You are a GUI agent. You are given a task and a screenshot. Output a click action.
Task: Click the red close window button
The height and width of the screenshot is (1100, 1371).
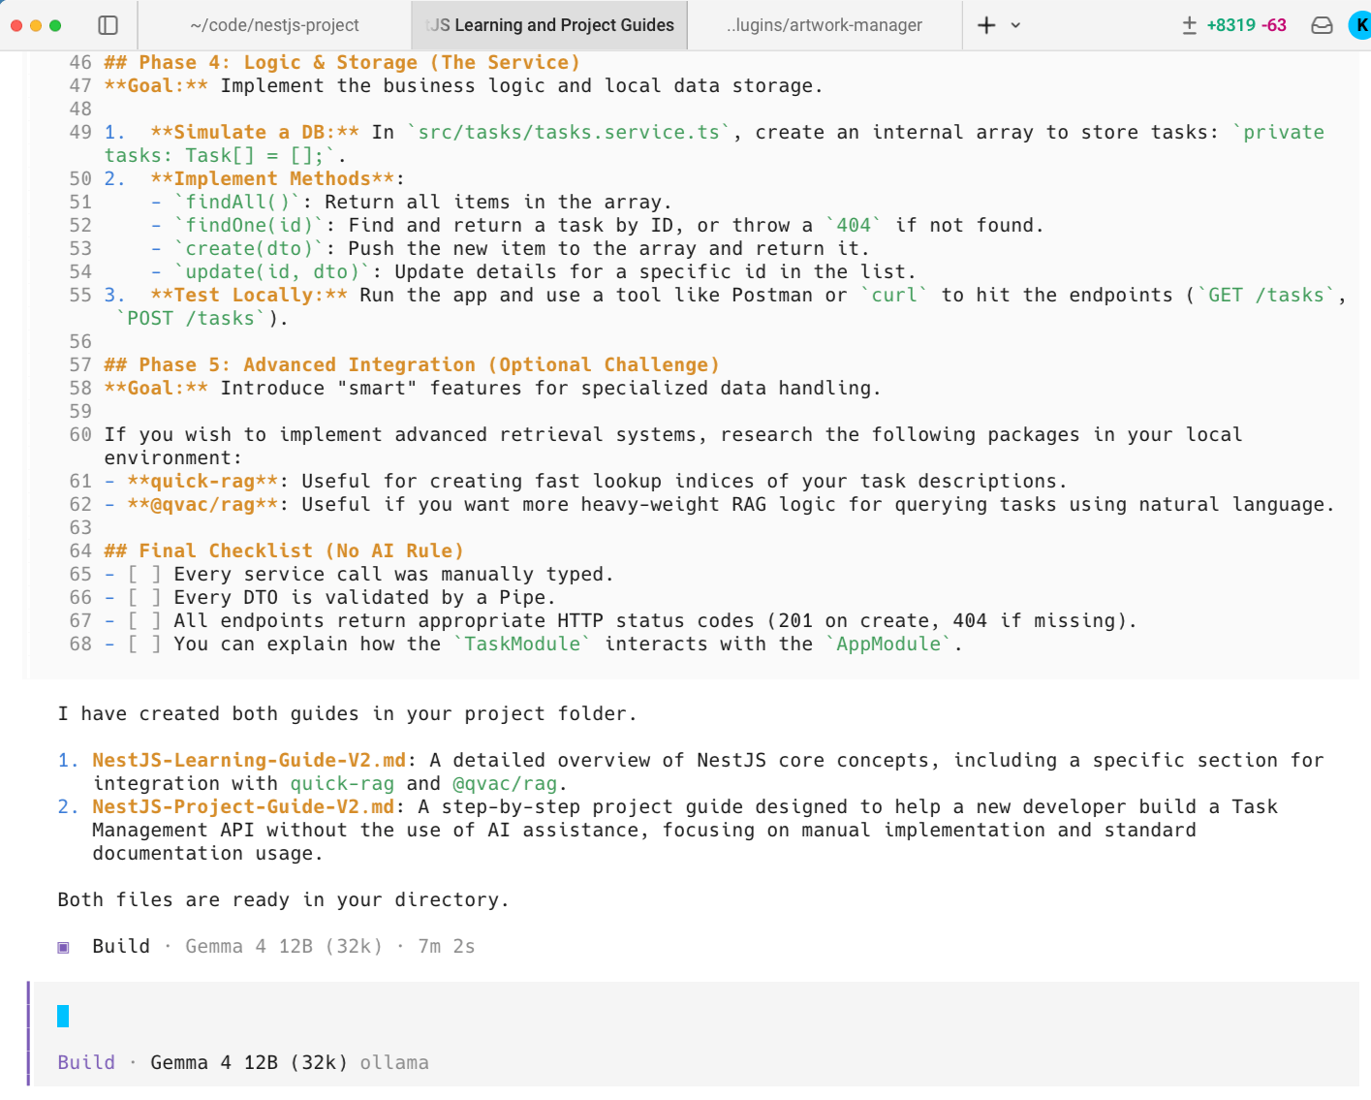[16, 25]
